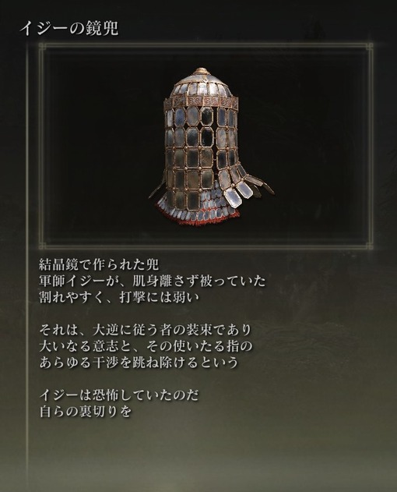Click the line starting with 軍師イジーが

pos(153,281)
